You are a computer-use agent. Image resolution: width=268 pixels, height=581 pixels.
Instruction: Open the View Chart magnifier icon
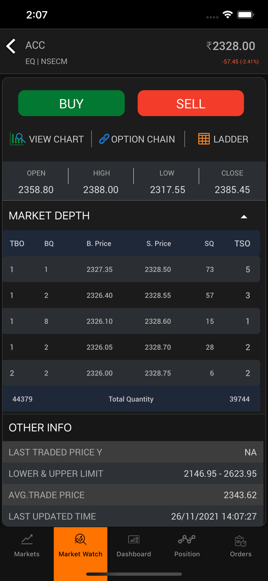point(17,139)
